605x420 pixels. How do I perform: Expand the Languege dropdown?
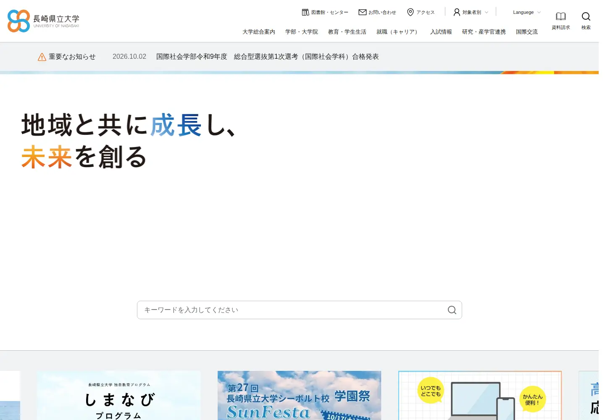(527, 13)
